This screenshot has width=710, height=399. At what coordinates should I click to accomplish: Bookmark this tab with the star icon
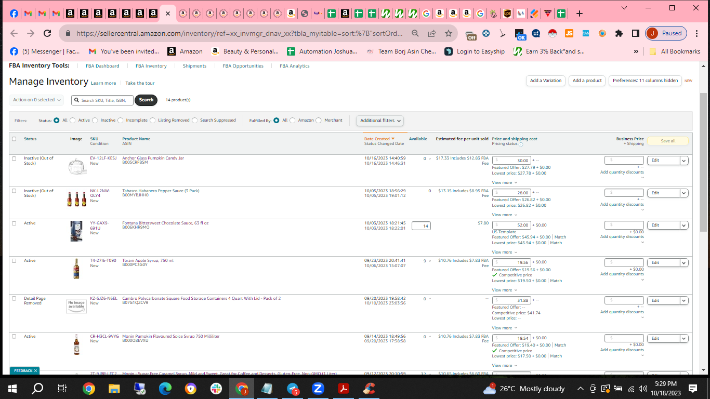449,33
